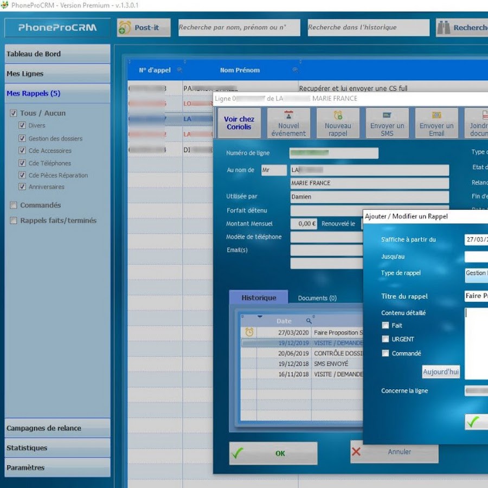The image size is (488, 488).
Task: Open the Type de rappel dropdown
Action: pos(476,273)
